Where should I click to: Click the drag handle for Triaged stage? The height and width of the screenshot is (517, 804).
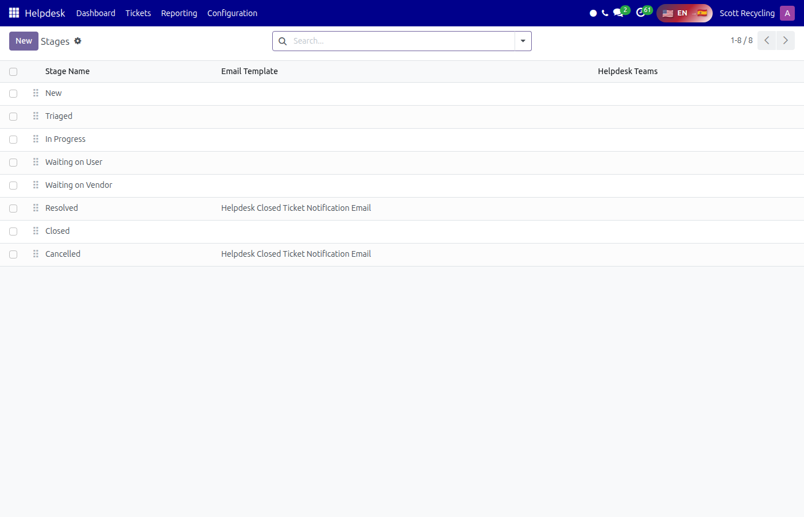point(36,116)
